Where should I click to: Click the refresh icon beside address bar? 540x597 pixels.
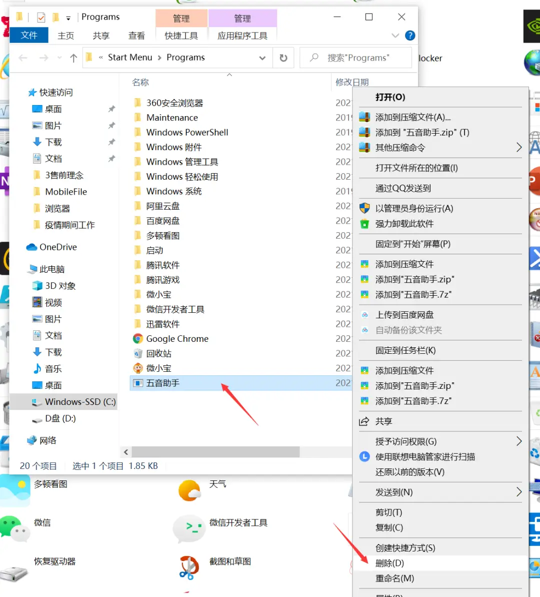(x=283, y=58)
